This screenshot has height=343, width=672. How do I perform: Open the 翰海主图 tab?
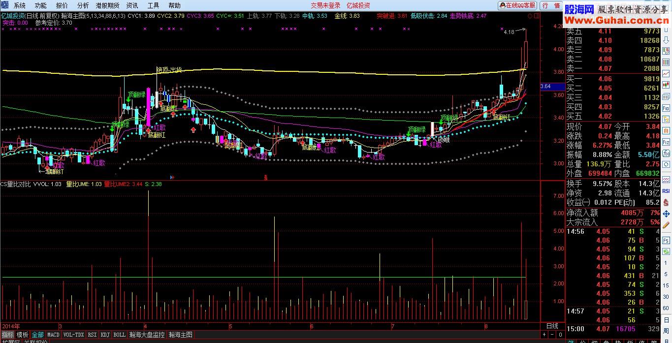[x=181, y=335]
